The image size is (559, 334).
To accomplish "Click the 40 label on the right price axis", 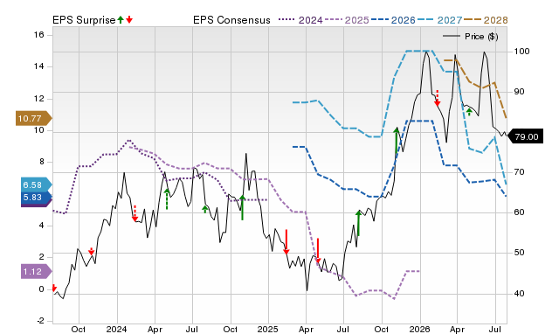I will 519,294.
